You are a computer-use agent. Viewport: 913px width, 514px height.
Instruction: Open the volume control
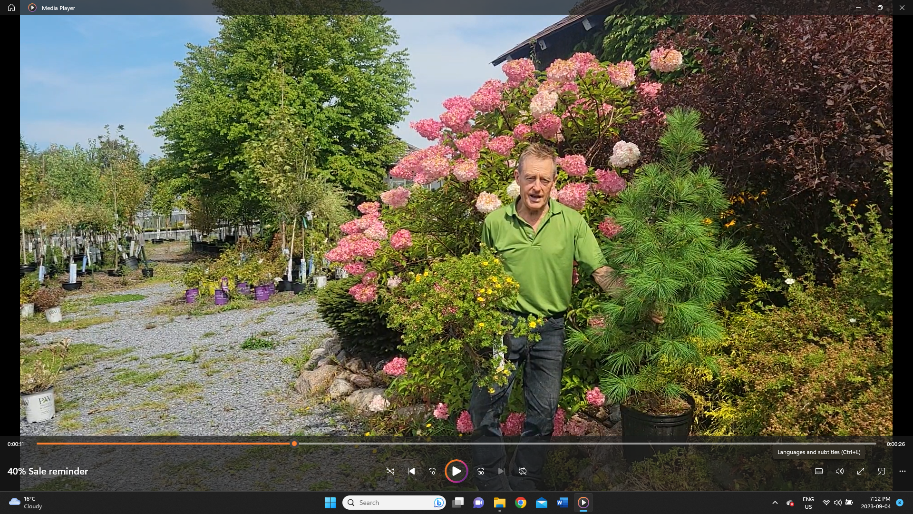(840, 471)
